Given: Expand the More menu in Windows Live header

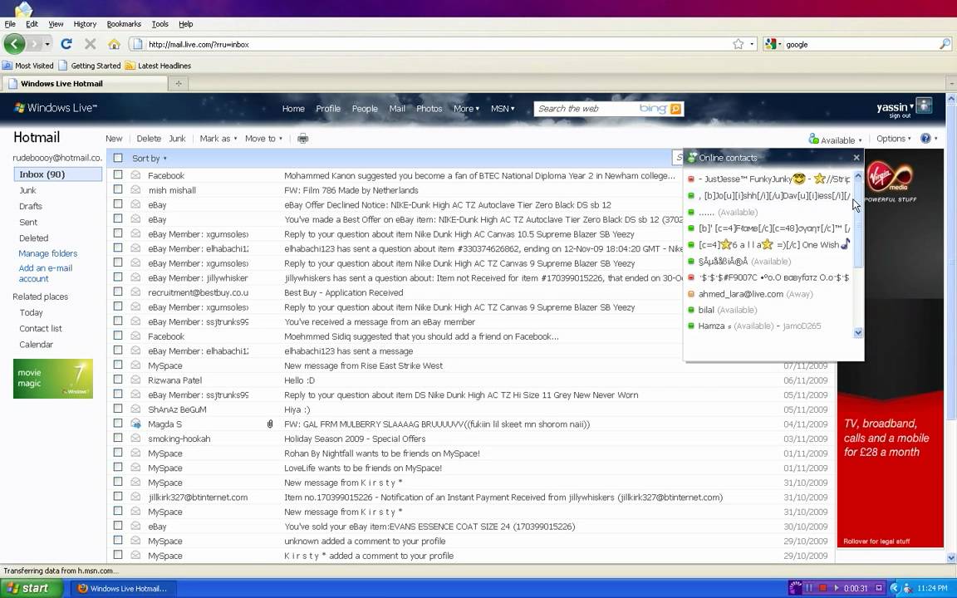Looking at the screenshot, I should (x=466, y=109).
